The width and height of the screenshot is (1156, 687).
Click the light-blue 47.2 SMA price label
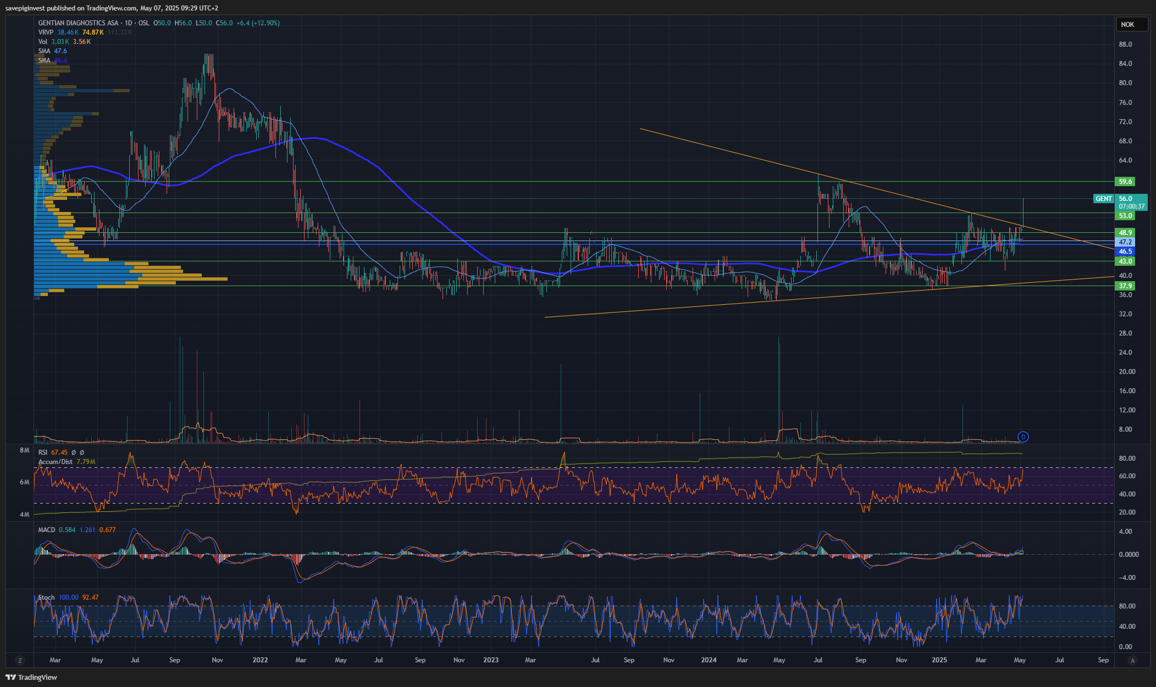coord(1125,242)
